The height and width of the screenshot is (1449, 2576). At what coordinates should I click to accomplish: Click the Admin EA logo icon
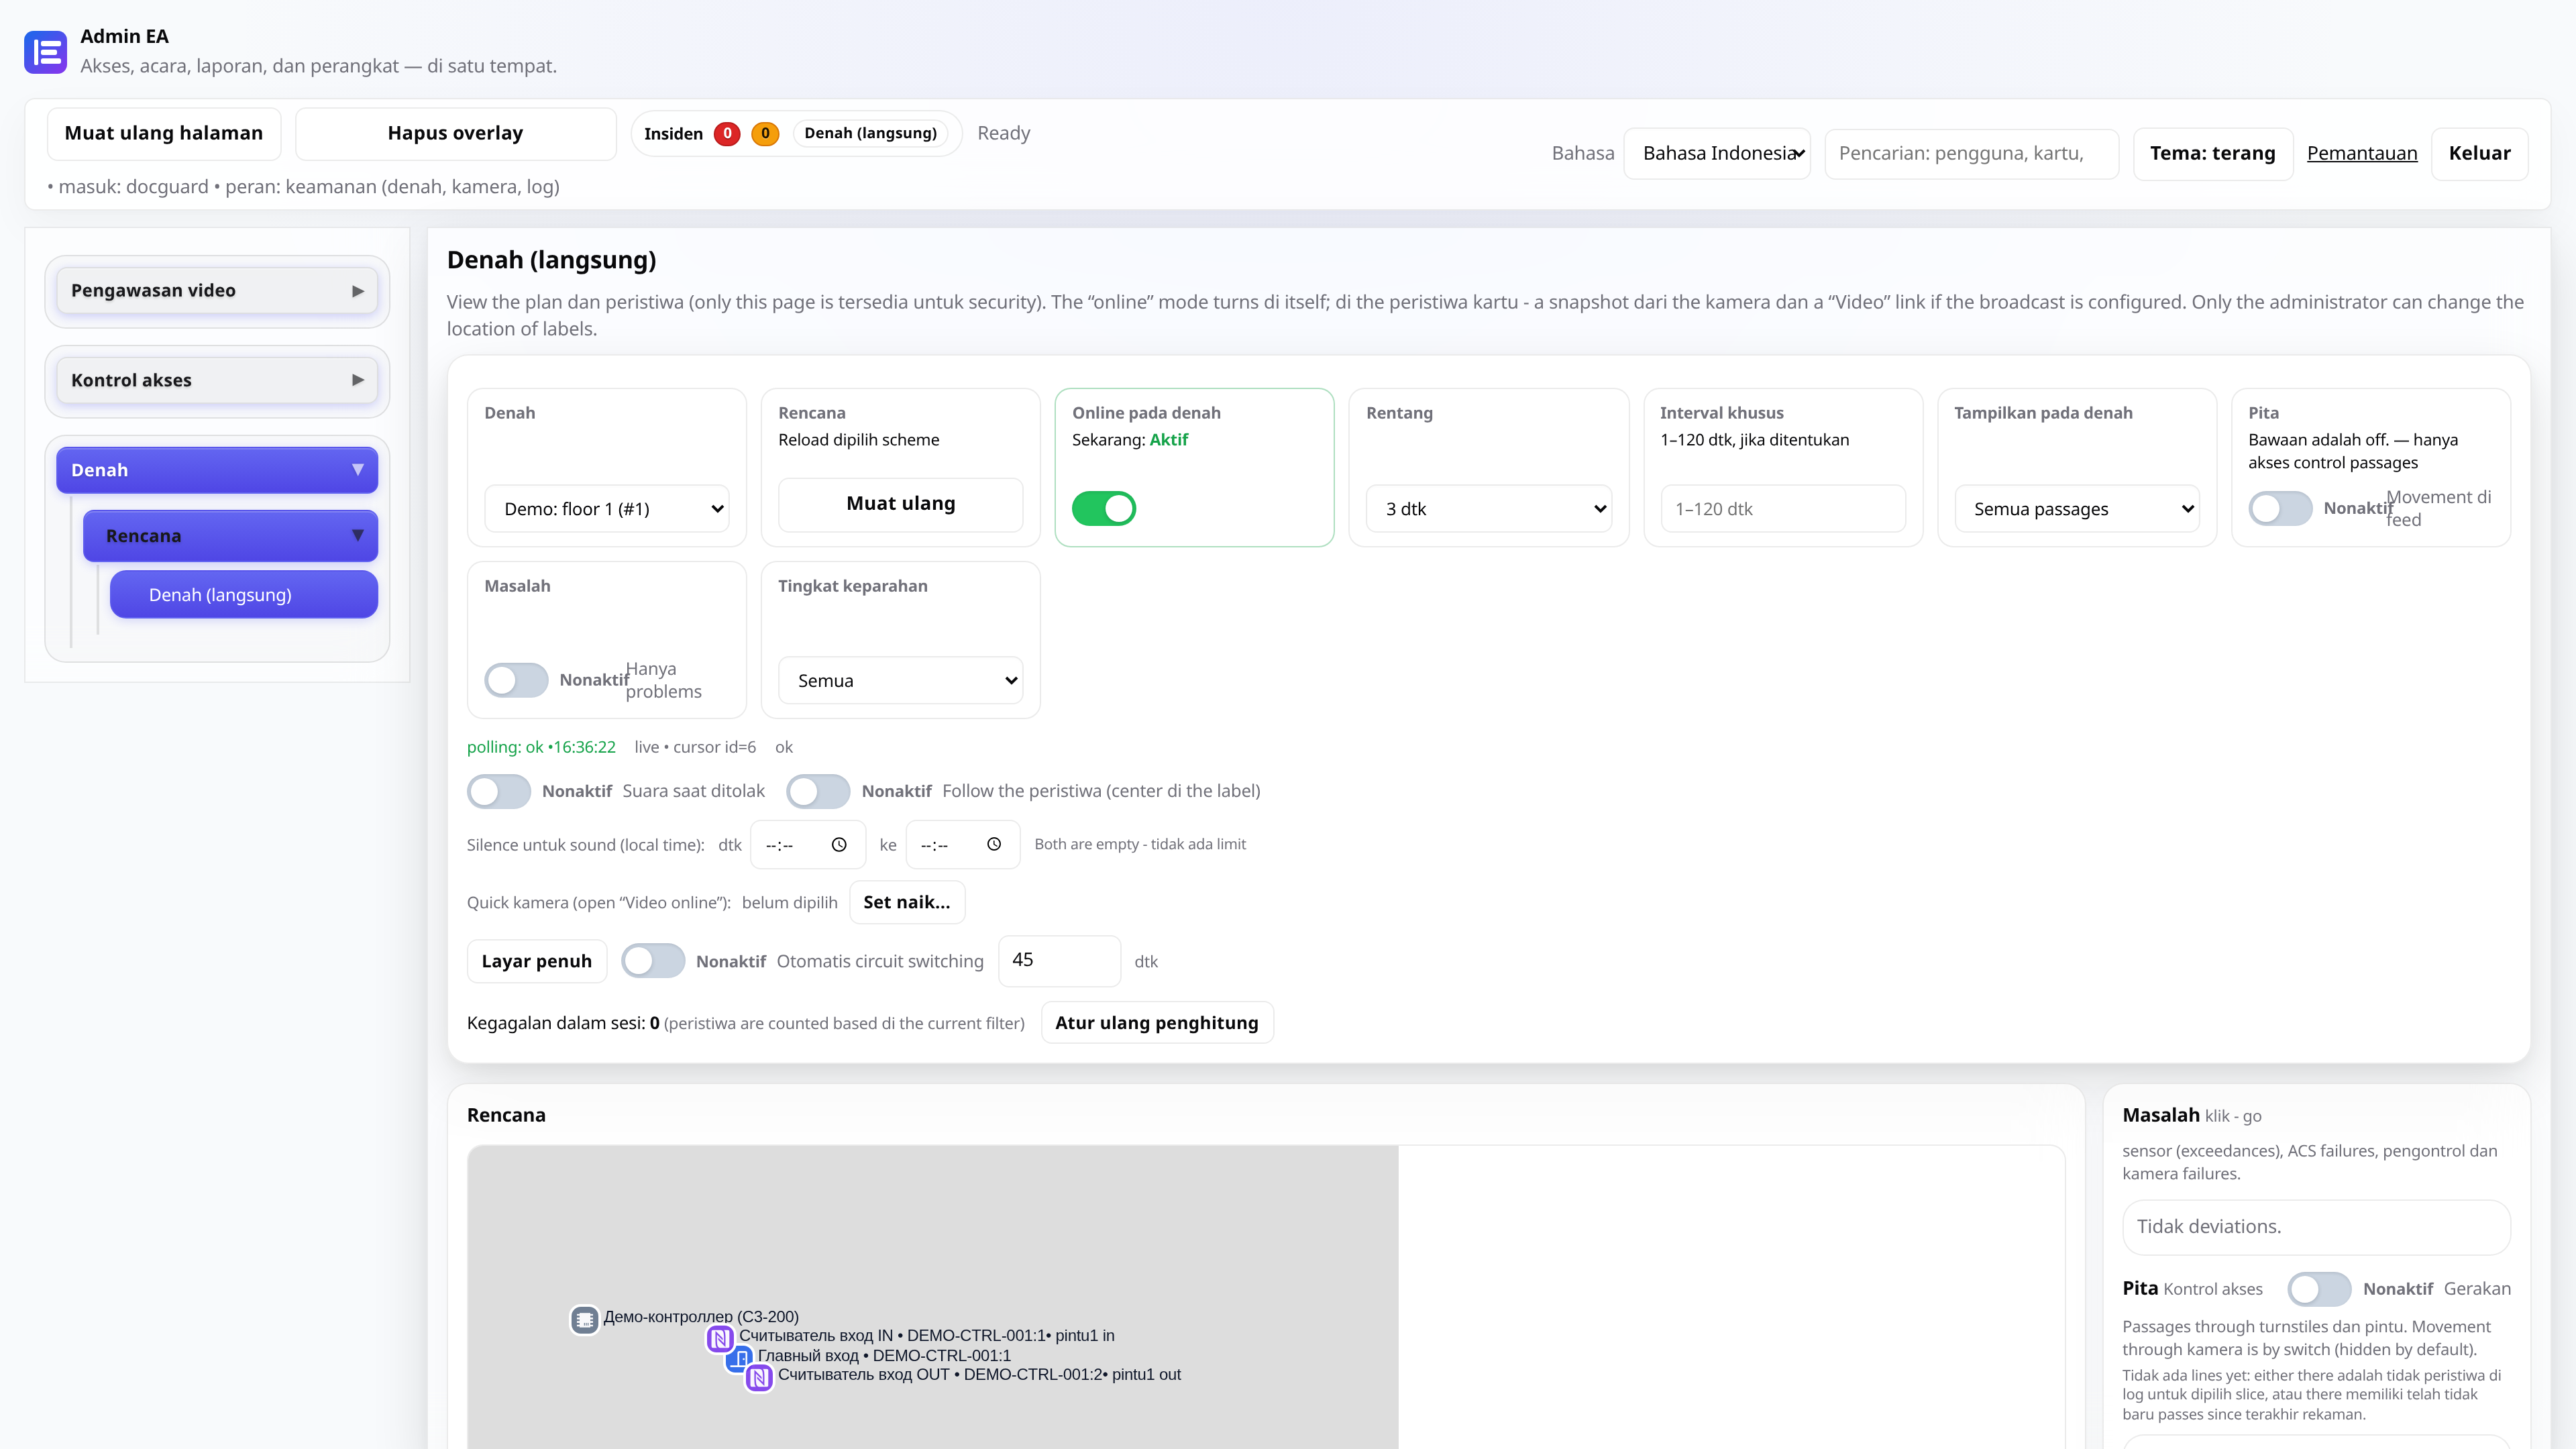click(x=45, y=52)
